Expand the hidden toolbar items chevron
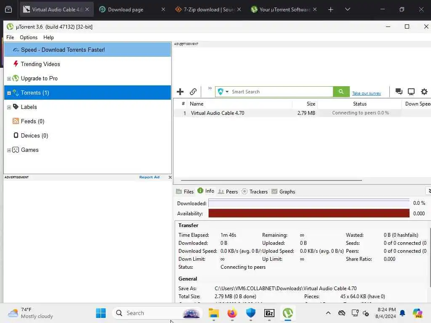Viewport: 431px width, 323px height. point(210,88)
